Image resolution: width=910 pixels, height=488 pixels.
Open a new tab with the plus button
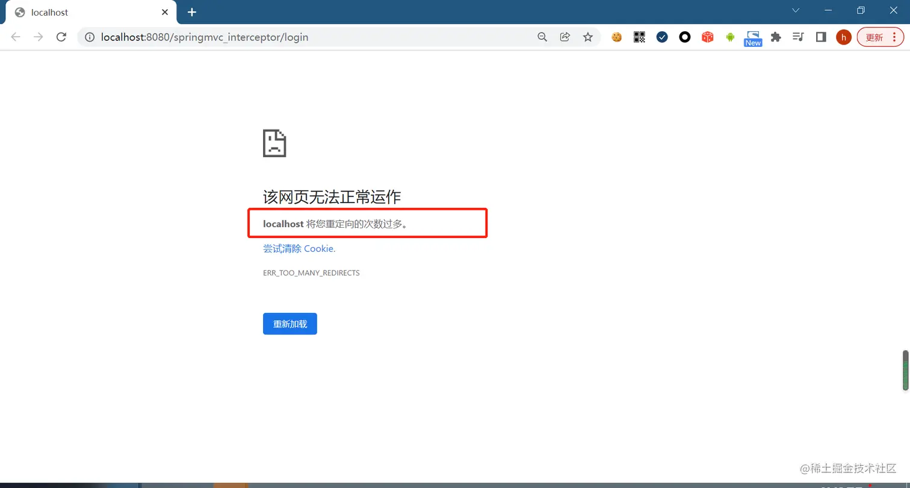tap(192, 12)
